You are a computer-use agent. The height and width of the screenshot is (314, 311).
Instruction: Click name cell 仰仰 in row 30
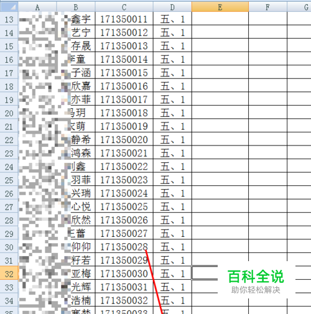click(81, 247)
